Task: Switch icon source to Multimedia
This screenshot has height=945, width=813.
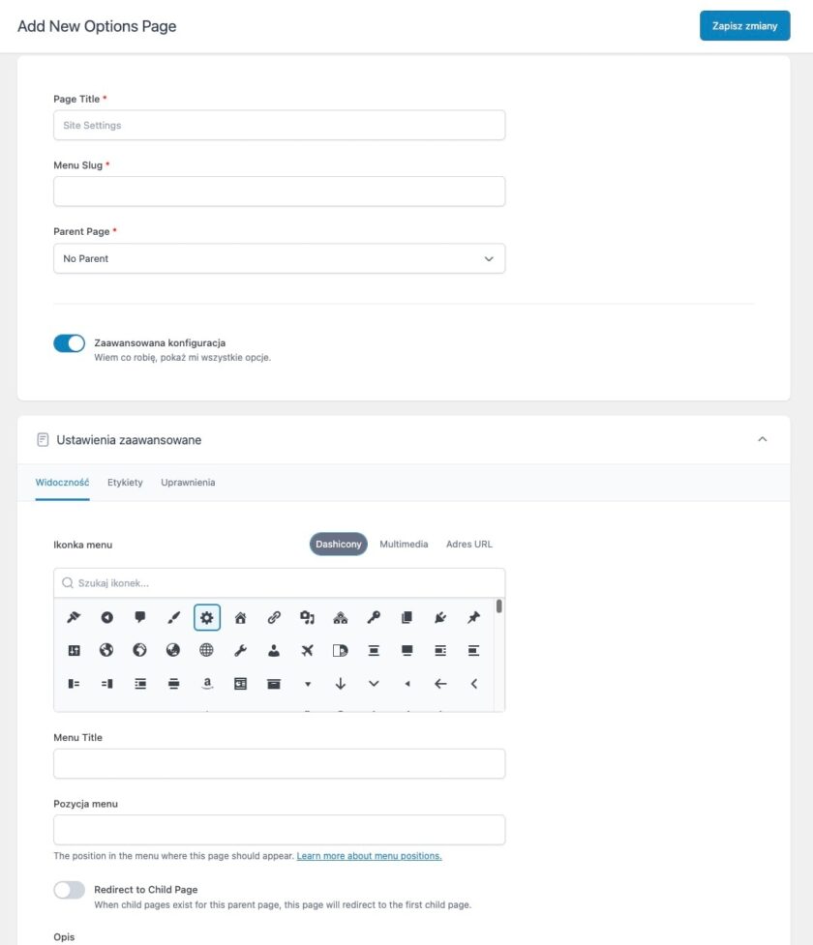Action: [404, 545]
